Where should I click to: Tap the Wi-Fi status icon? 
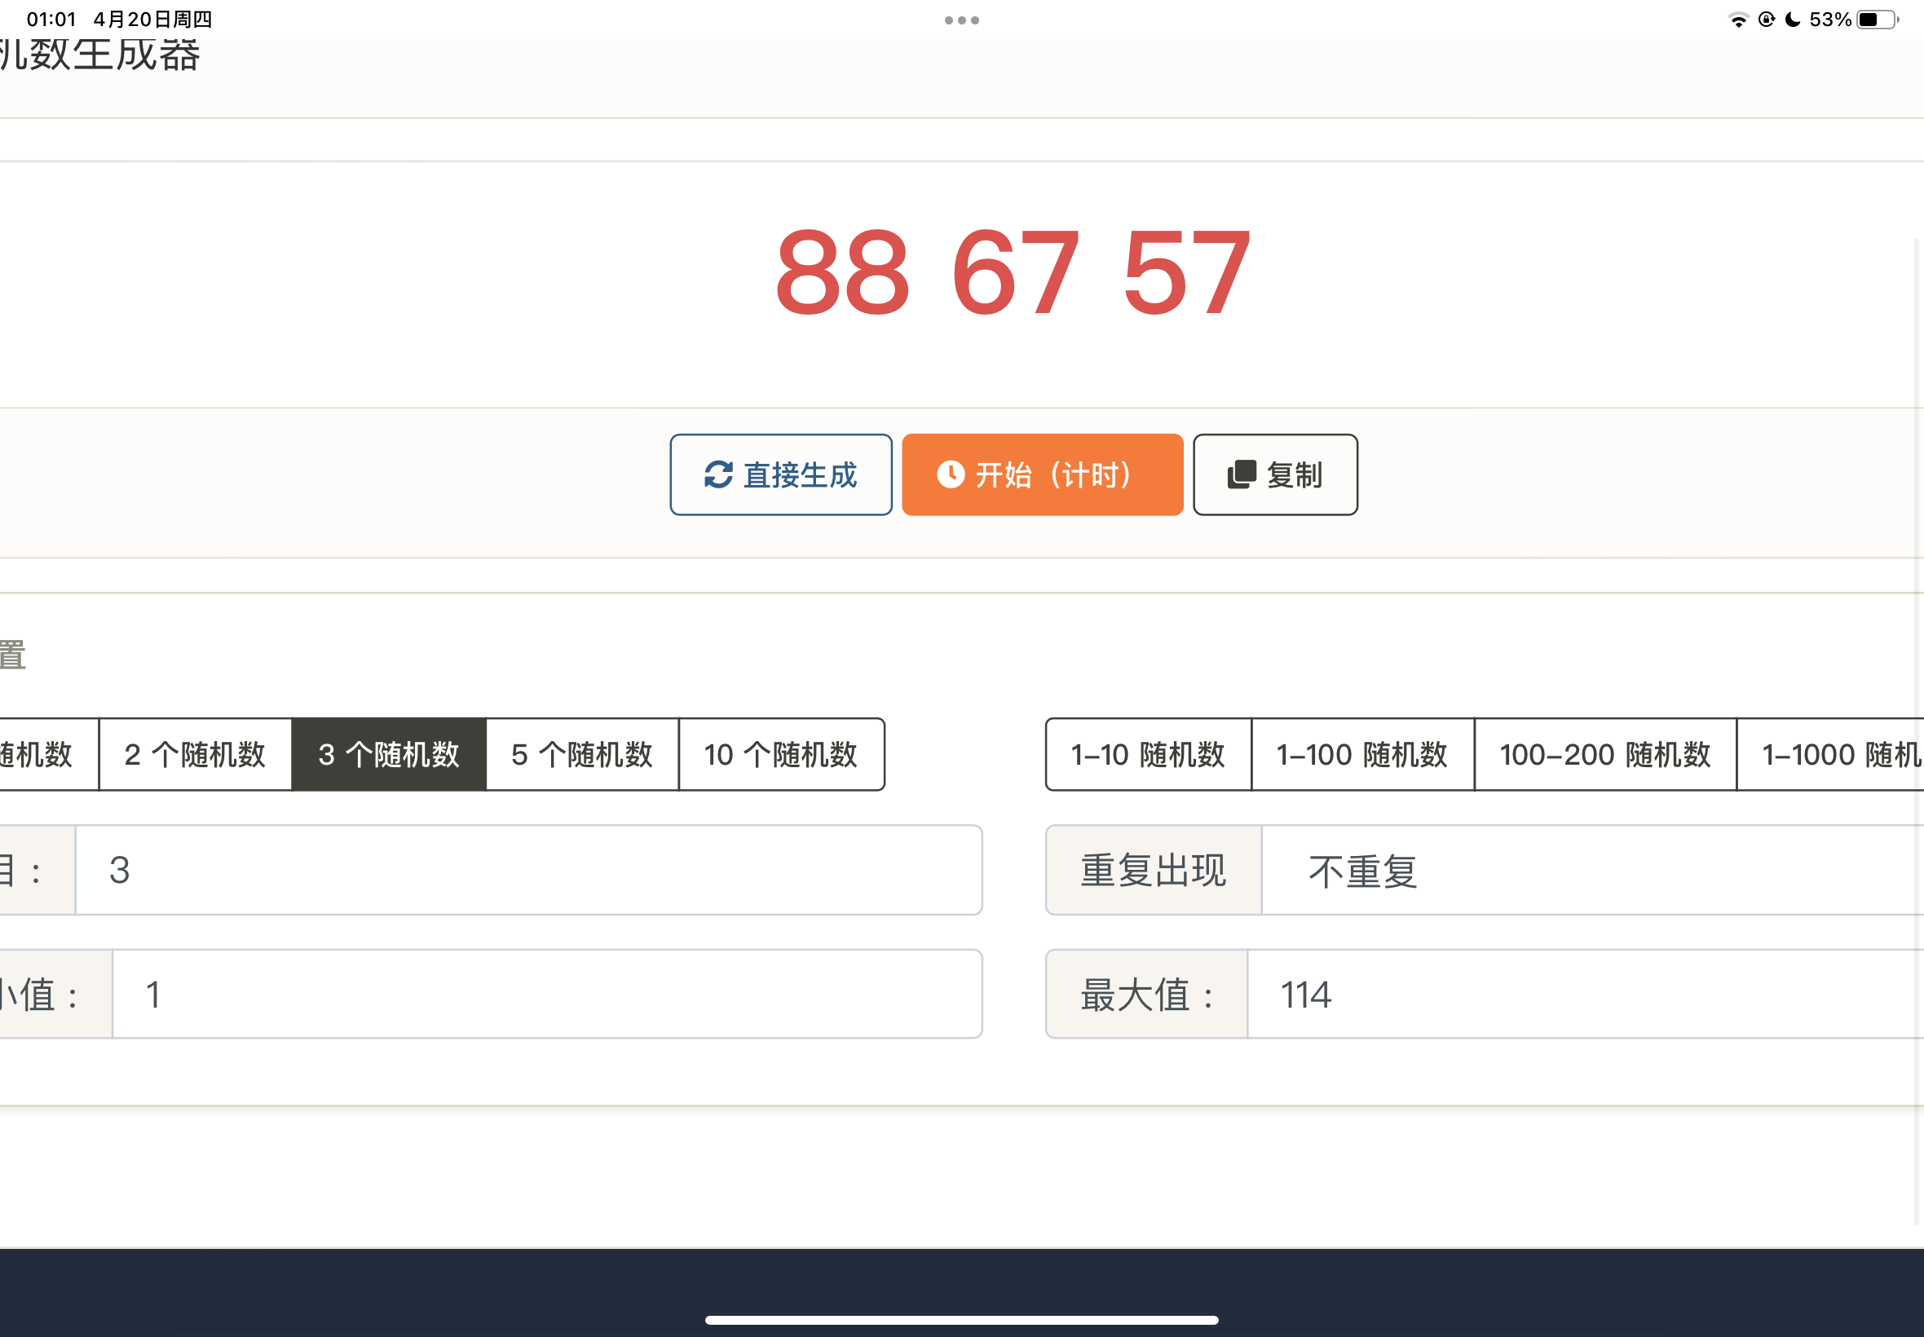[x=1739, y=20]
